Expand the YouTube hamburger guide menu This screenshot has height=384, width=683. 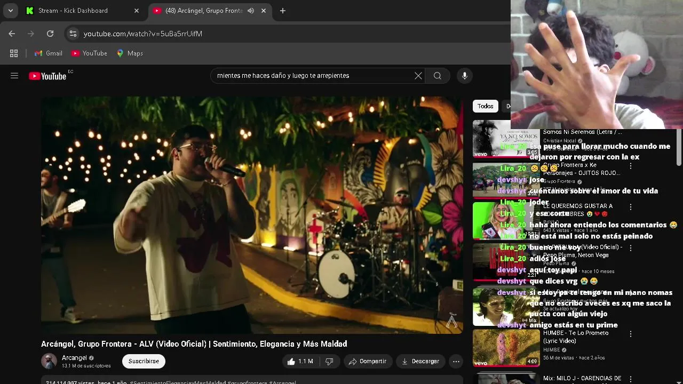click(x=14, y=76)
